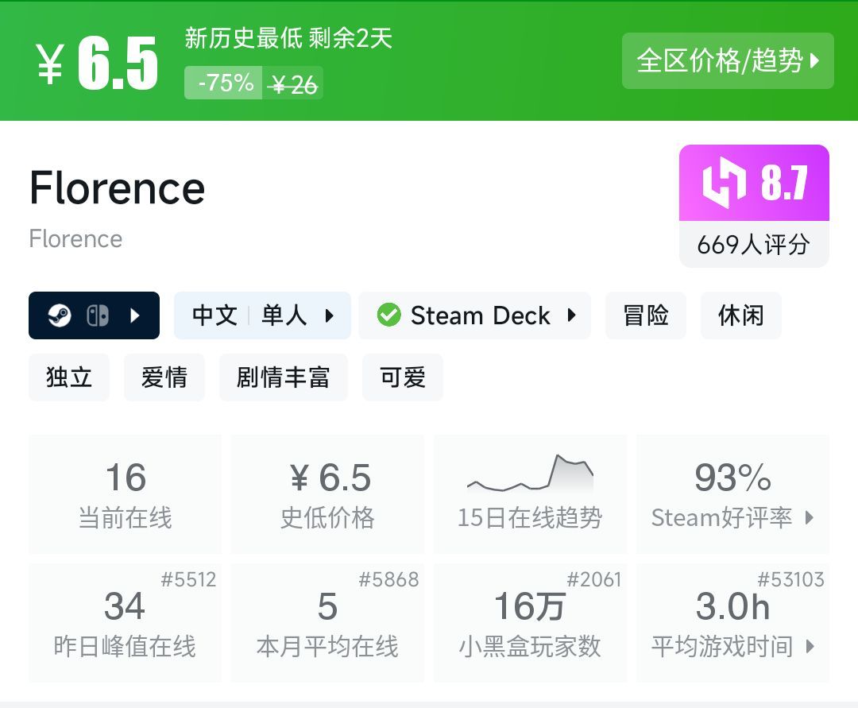Screen dimensions: 858x708
Task: Open 全区价格/趋势 price trends
Action: point(727,61)
